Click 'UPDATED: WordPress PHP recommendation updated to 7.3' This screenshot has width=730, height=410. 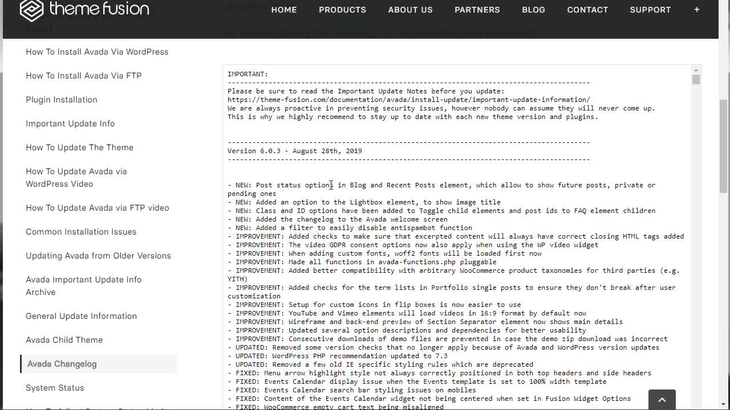pos(338,356)
